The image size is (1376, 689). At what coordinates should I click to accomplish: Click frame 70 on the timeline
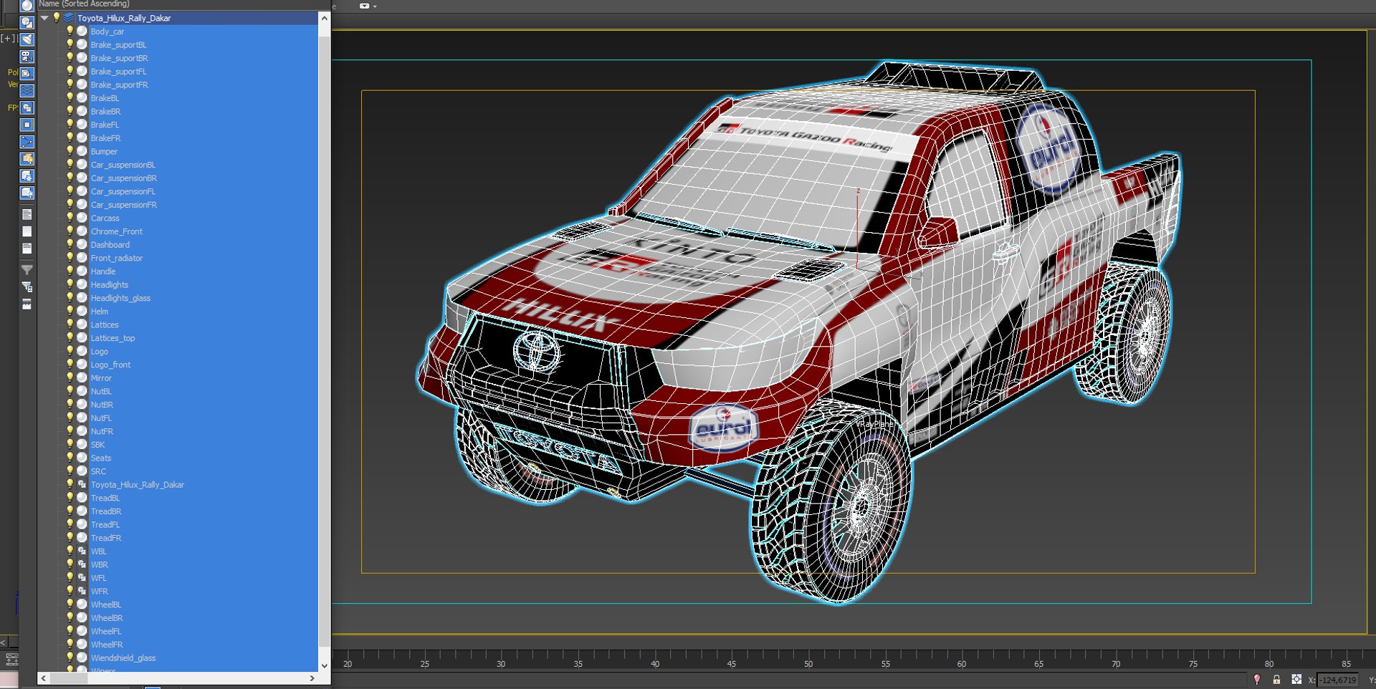click(1116, 664)
